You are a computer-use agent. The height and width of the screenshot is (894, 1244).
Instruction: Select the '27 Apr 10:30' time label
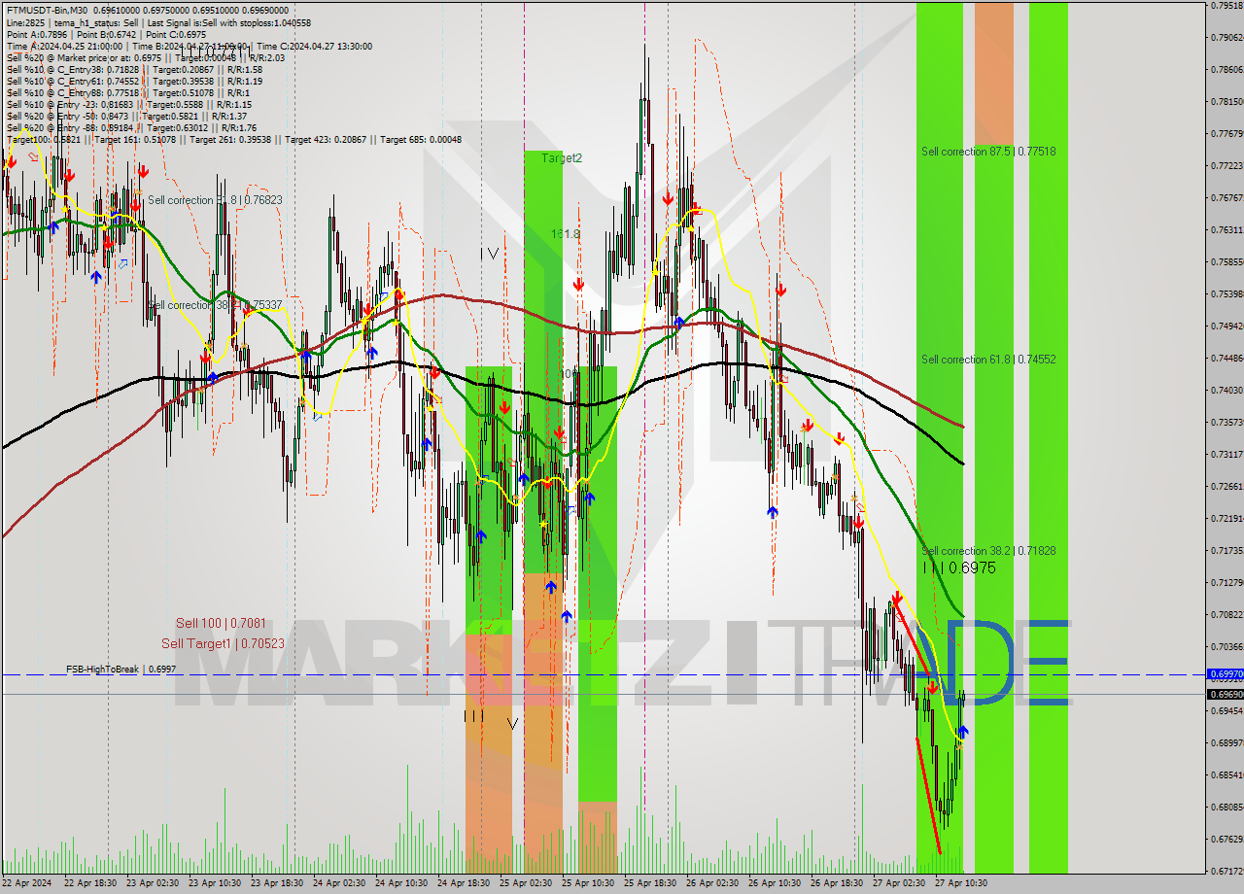[x=961, y=883]
